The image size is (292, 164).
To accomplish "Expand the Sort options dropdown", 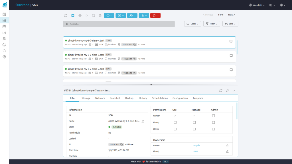I will 230,24.
